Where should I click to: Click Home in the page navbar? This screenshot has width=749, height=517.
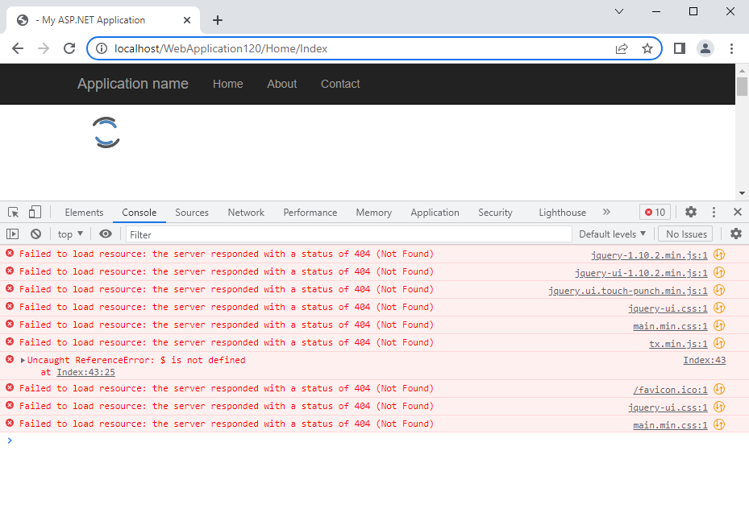228,84
